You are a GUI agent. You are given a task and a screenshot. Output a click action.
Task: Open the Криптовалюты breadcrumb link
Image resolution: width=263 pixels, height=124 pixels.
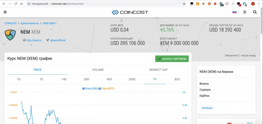click(30, 23)
